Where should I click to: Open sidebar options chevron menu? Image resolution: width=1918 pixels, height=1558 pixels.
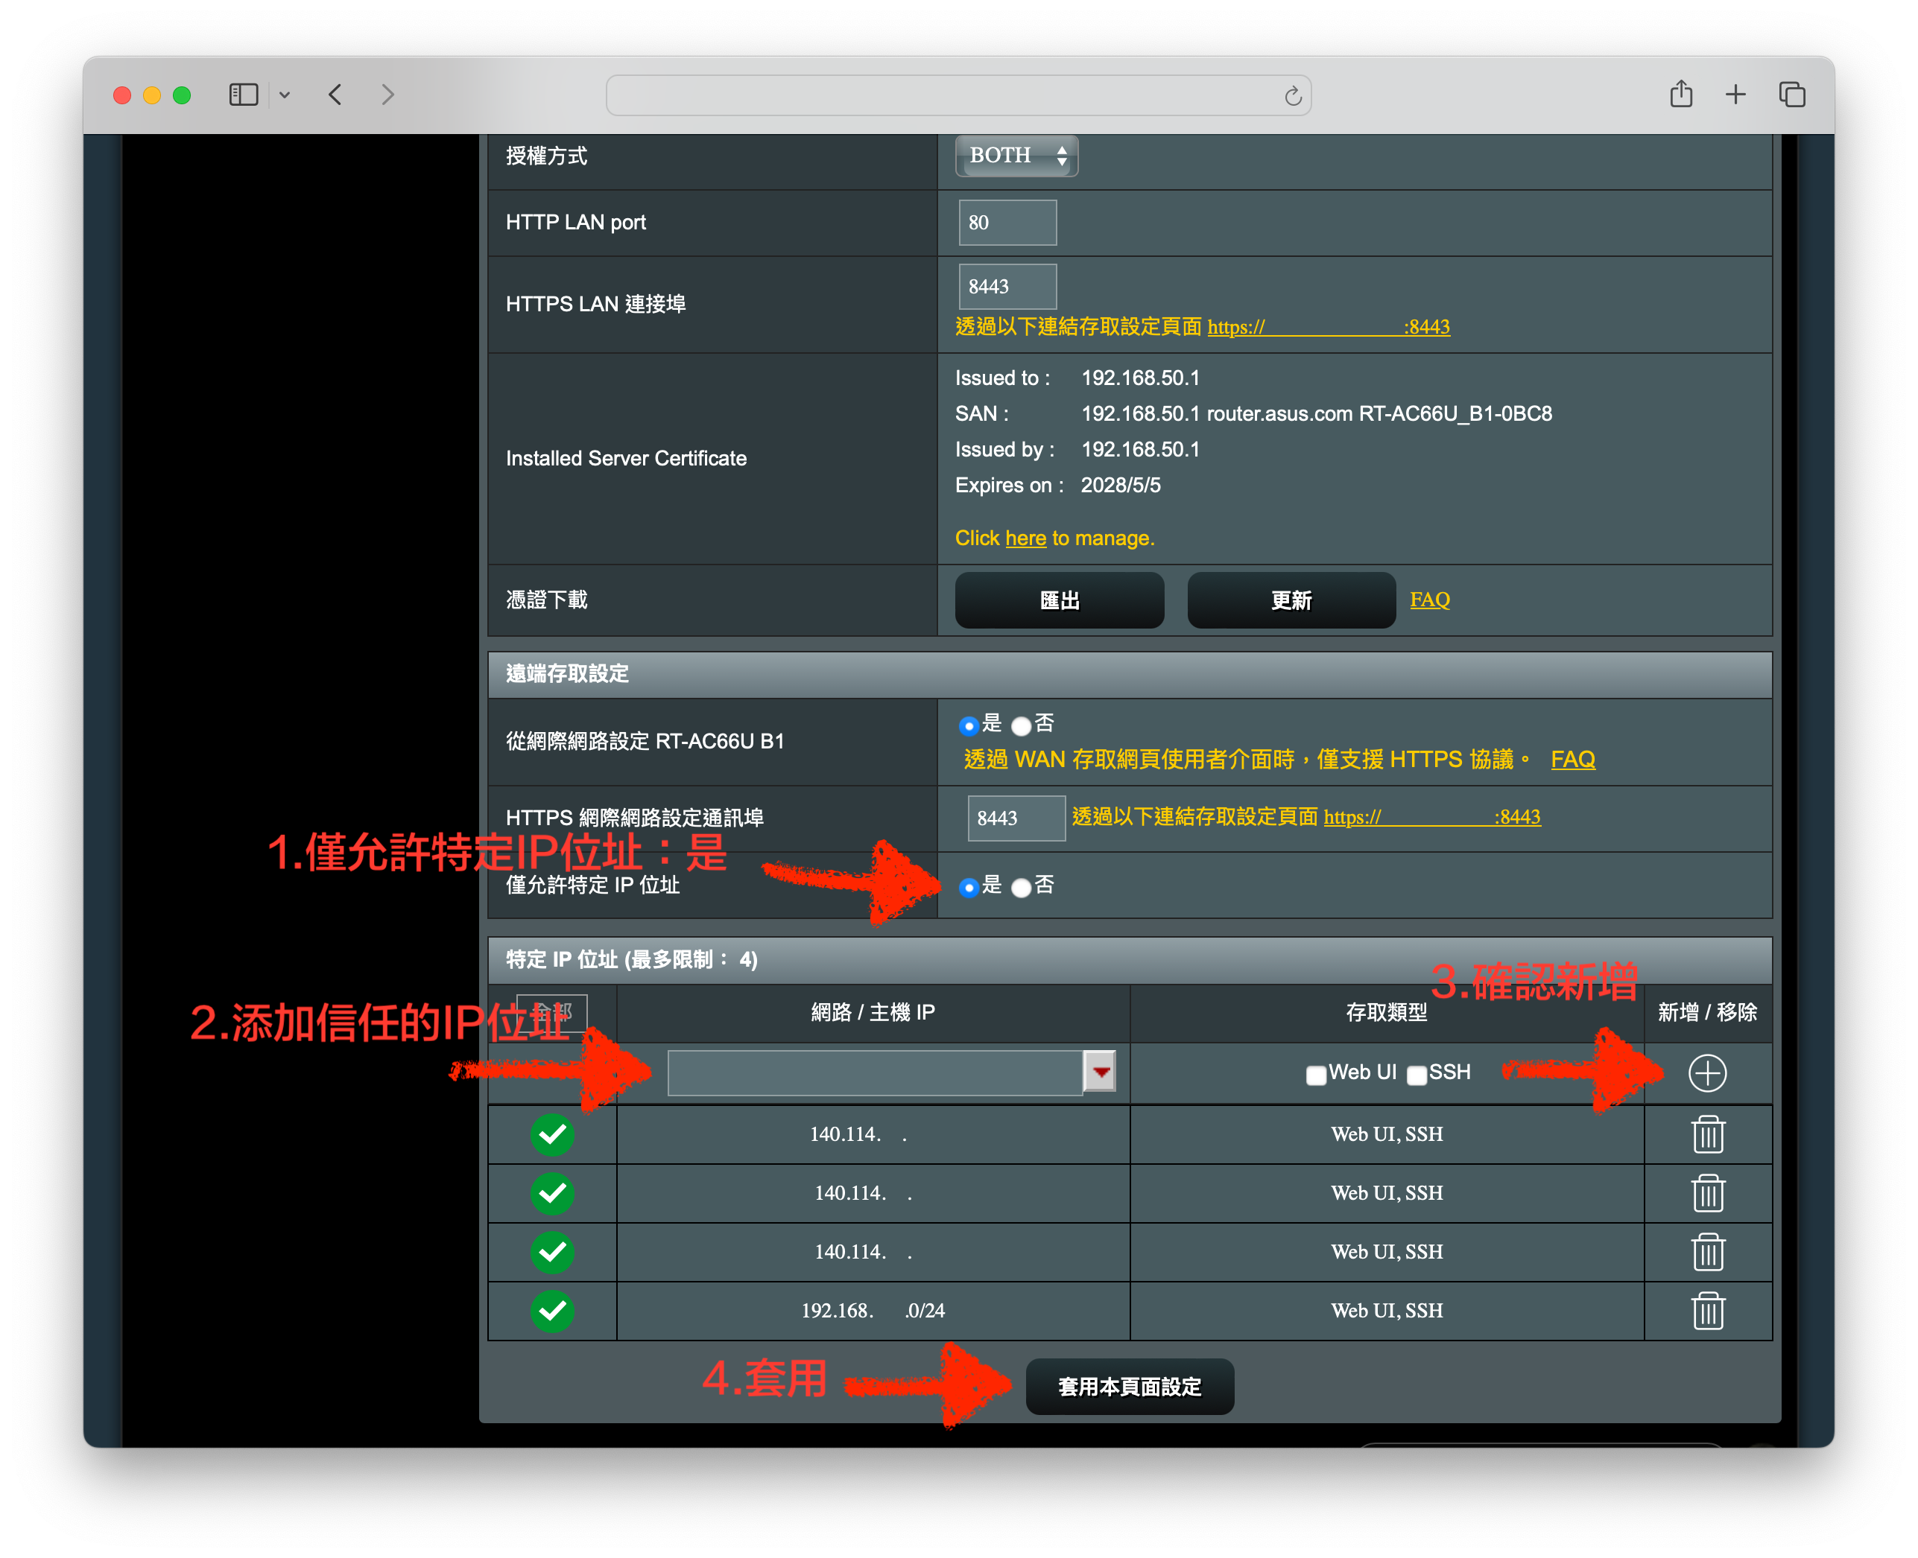tap(285, 95)
